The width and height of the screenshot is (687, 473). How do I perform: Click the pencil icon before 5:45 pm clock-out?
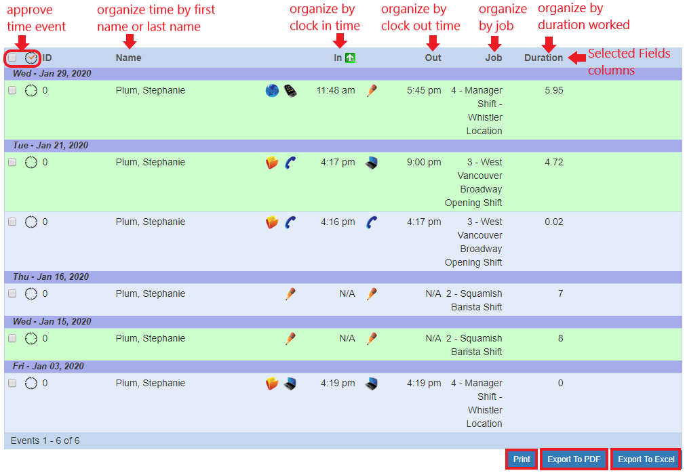pyautogui.click(x=371, y=90)
